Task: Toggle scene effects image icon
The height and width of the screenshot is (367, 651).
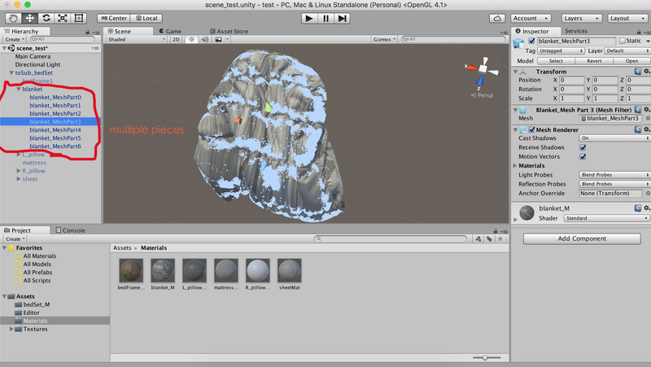Action: point(218,39)
